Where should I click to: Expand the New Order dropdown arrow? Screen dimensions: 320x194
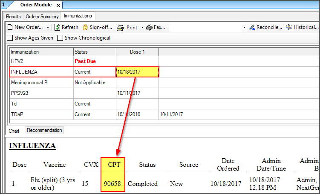point(48,27)
